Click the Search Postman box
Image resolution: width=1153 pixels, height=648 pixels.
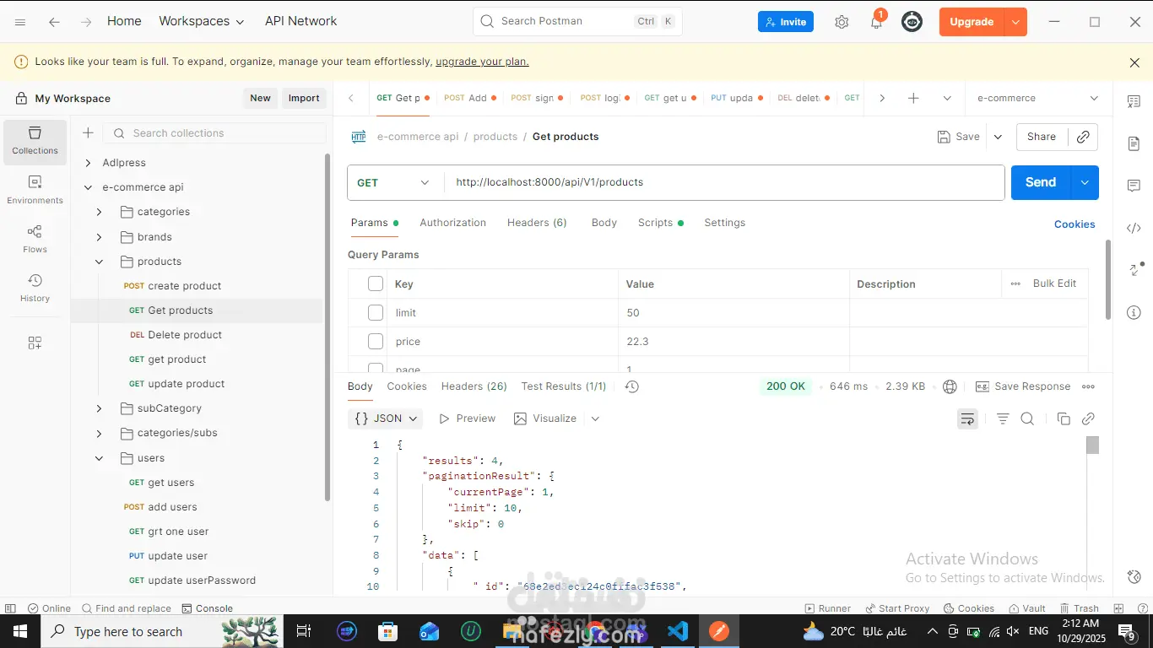pyautogui.click(x=577, y=21)
